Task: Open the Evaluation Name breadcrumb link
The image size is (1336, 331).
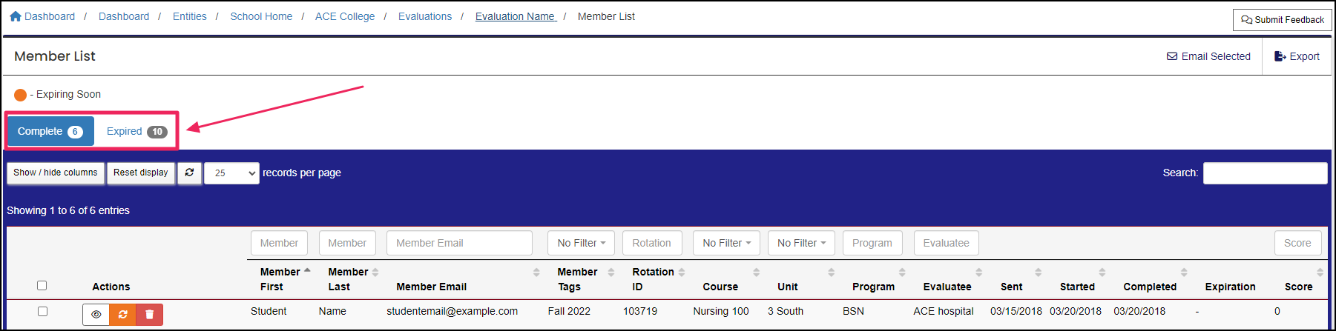Action: (516, 16)
